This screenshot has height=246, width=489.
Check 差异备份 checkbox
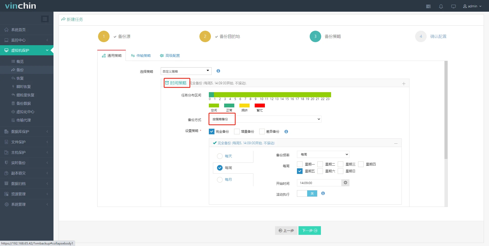[x=262, y=132]
